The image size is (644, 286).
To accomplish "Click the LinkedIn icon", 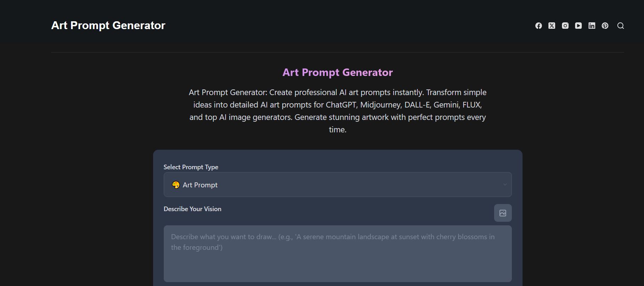I will (592, 26).
